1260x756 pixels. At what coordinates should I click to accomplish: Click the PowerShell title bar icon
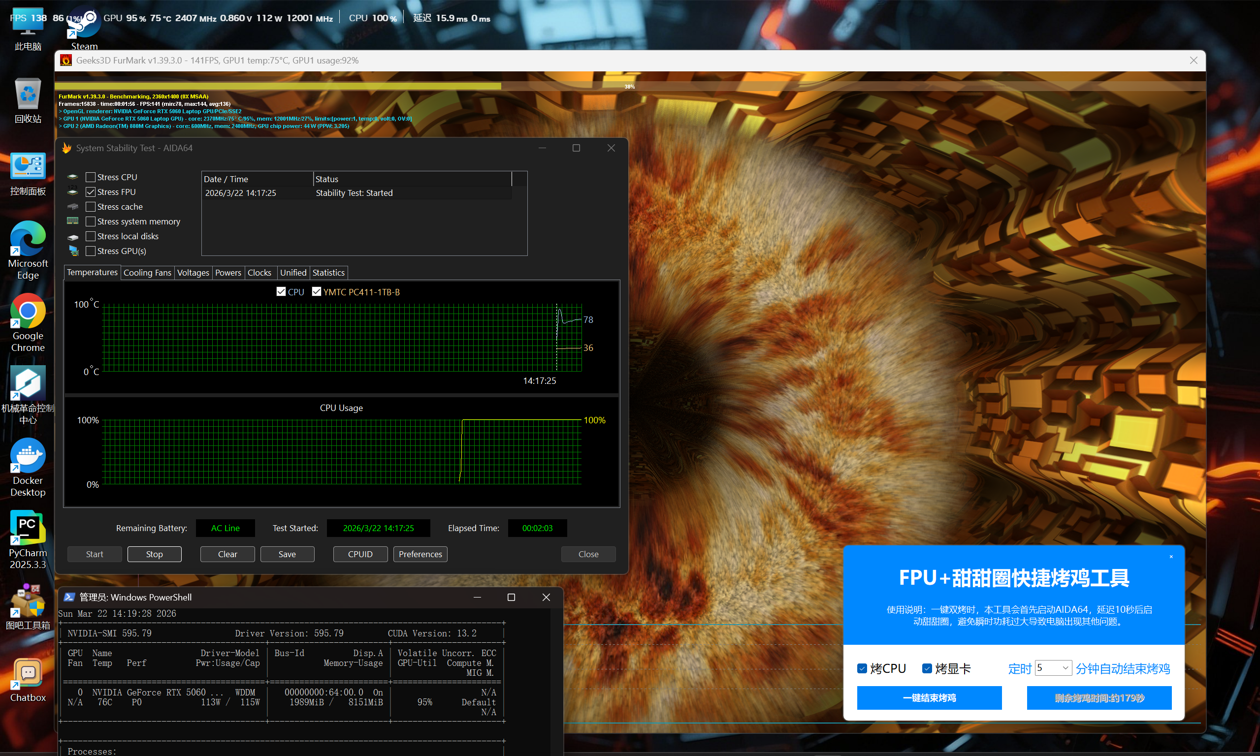pos(69,597)
